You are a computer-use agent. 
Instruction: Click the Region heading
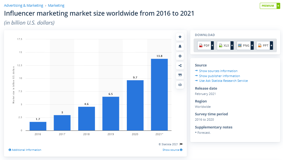click(x=201, y=101)
